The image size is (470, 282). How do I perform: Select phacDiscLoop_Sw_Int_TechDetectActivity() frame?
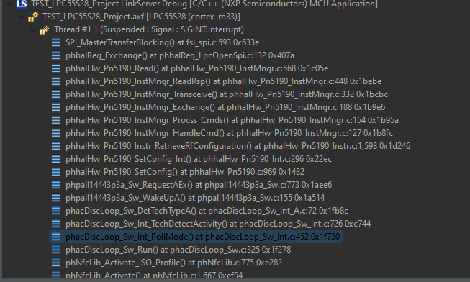pos(218,224)
